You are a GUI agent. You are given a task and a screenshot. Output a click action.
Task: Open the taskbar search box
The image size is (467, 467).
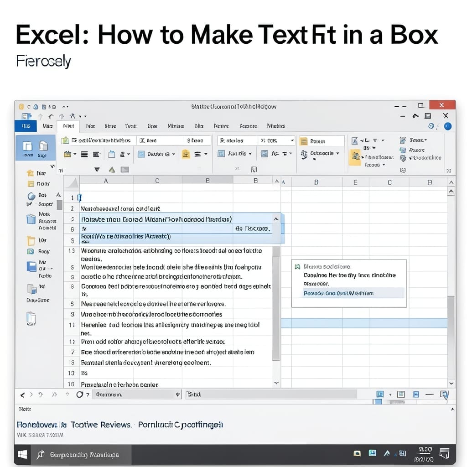81,455
